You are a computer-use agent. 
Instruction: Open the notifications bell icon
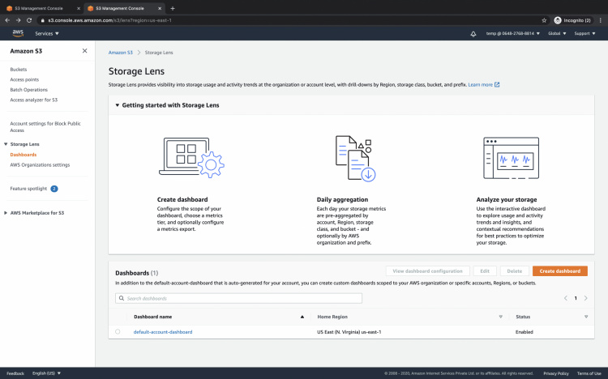coord(473,34)
